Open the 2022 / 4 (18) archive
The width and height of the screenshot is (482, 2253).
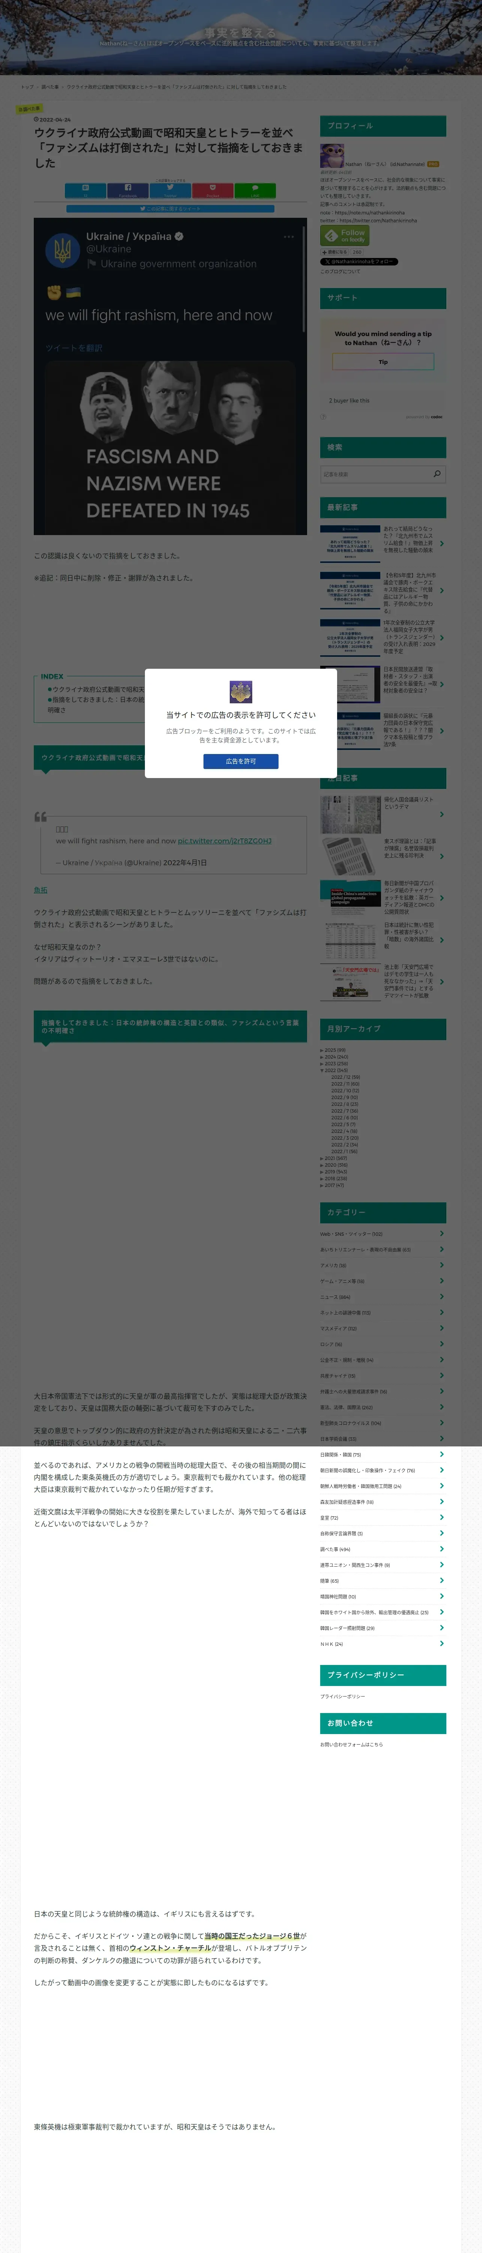(344, 1131)
